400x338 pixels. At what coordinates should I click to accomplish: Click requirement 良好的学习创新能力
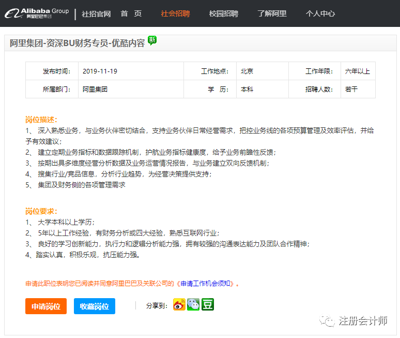(167, 244)
